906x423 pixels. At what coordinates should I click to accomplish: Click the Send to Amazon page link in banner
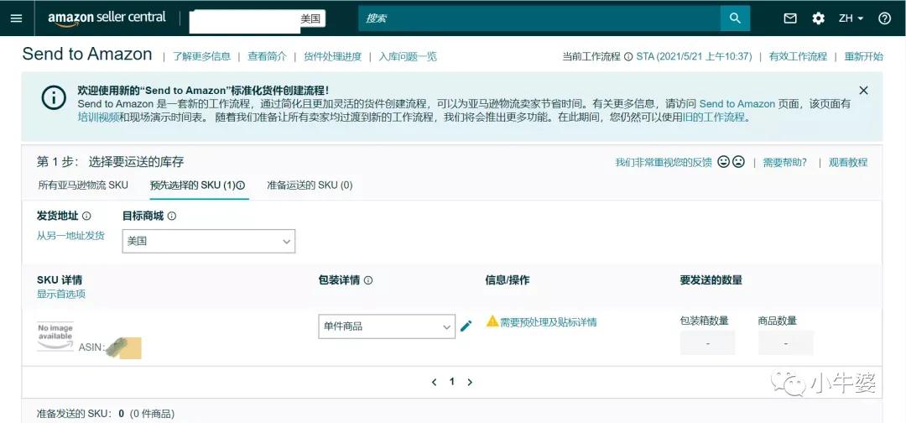pyautogui.click(x=737, y=104)
